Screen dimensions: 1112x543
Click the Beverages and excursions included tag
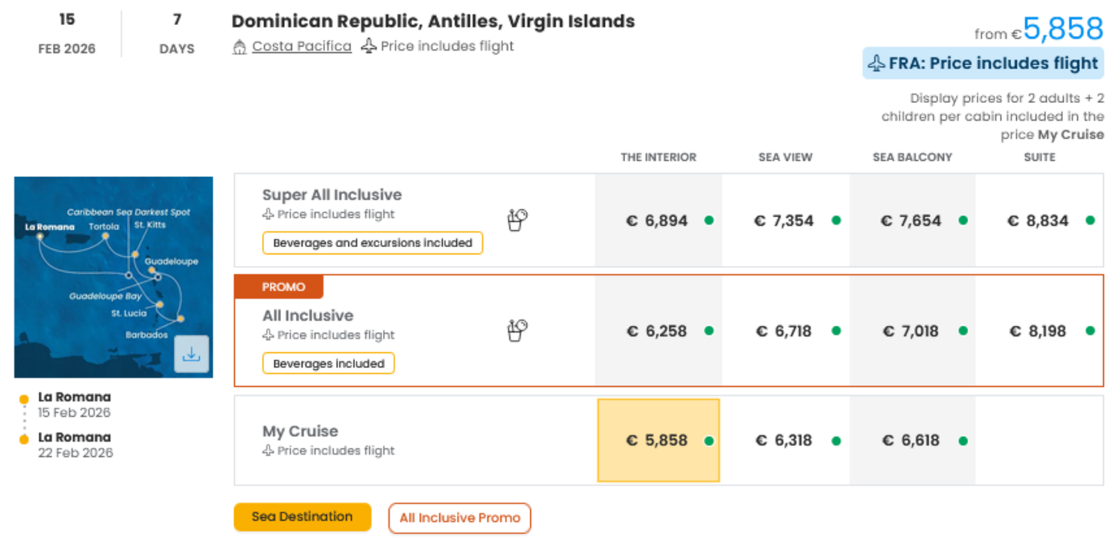[x=372, y=243]
